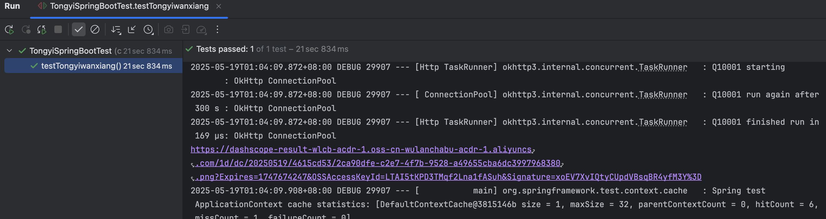The image size is (826, 219).
Task: Open the More actions three-dot menu
Action: point(217,29)
